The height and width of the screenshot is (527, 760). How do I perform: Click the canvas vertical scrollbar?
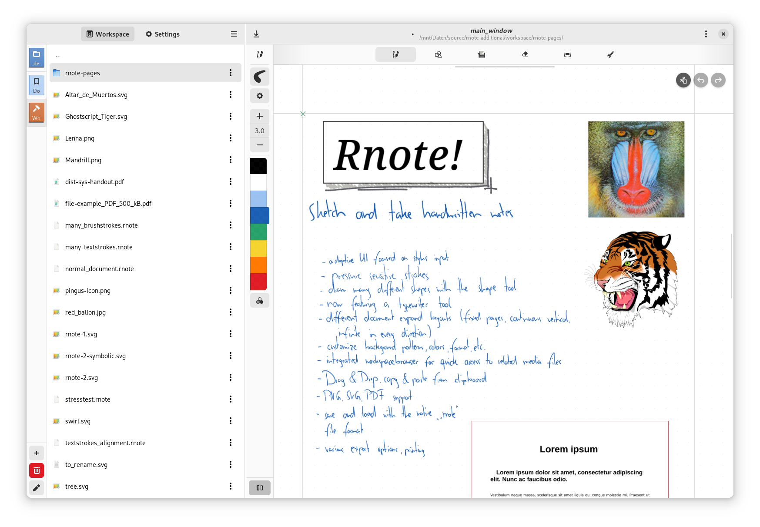tap(731, 266)
